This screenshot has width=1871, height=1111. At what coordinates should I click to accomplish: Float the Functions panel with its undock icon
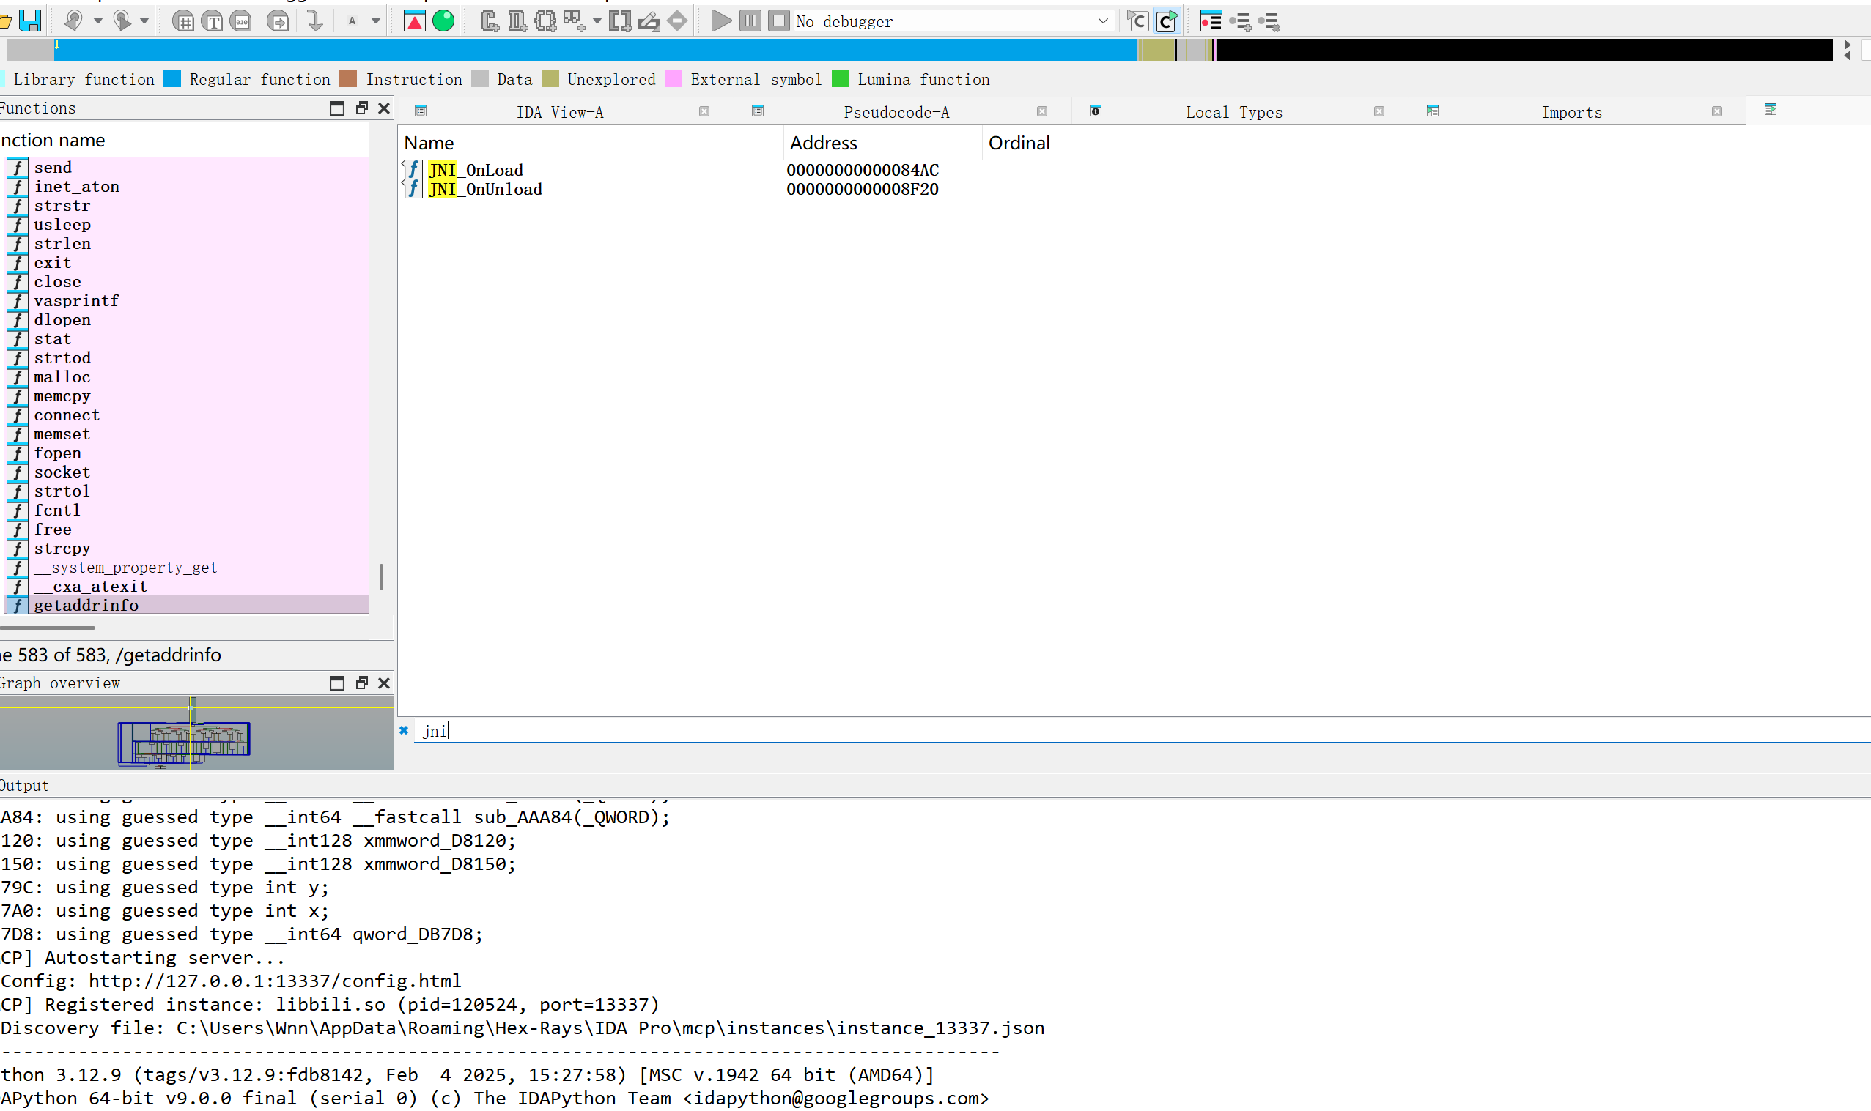click(x=362, y=108)
